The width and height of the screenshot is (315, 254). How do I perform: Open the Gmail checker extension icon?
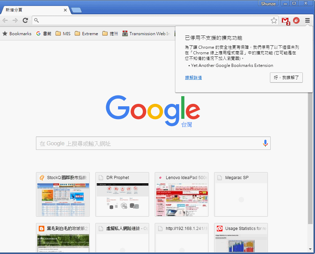click(x=286, y=21)
